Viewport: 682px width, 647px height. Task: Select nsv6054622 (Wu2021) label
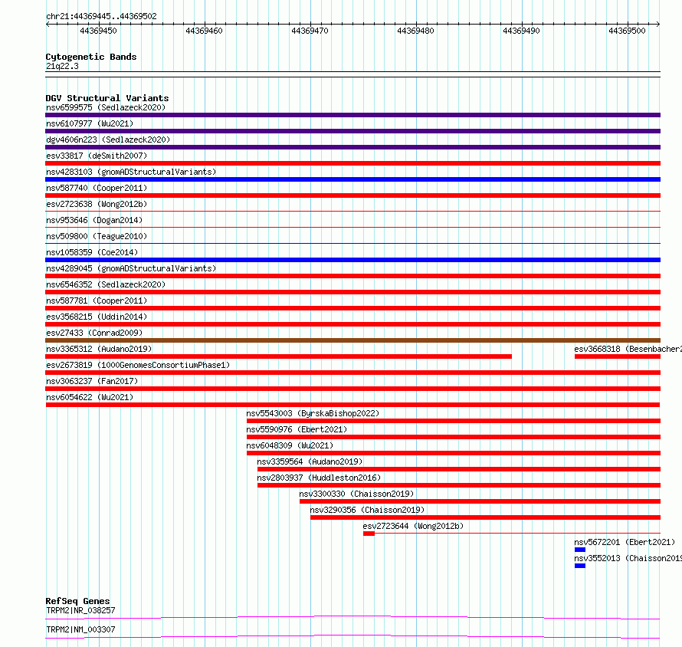tap(90, 397)
